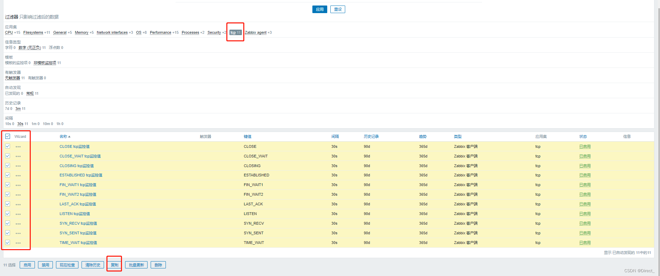Filter by 30s interval option

[20, 124]
